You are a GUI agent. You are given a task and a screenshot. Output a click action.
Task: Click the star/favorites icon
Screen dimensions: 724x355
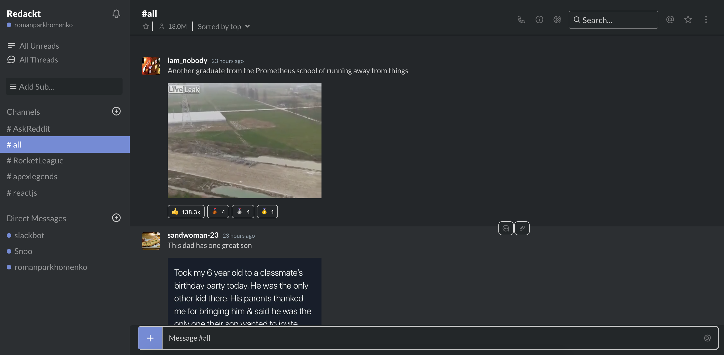[688, 19]
